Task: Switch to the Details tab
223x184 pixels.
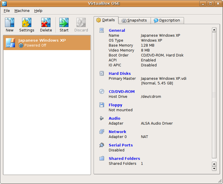Action: [x=106, y=20]
